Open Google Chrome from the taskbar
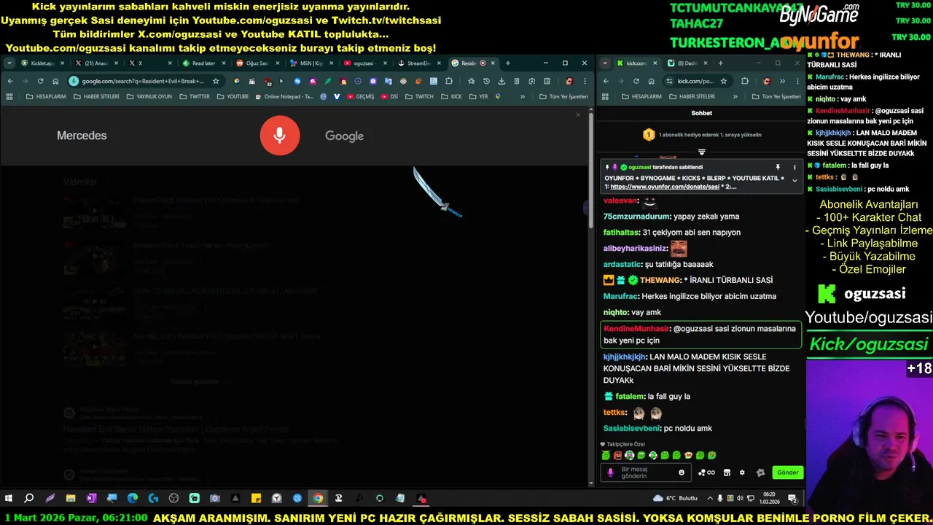The image size is (933, 525). 318,499
